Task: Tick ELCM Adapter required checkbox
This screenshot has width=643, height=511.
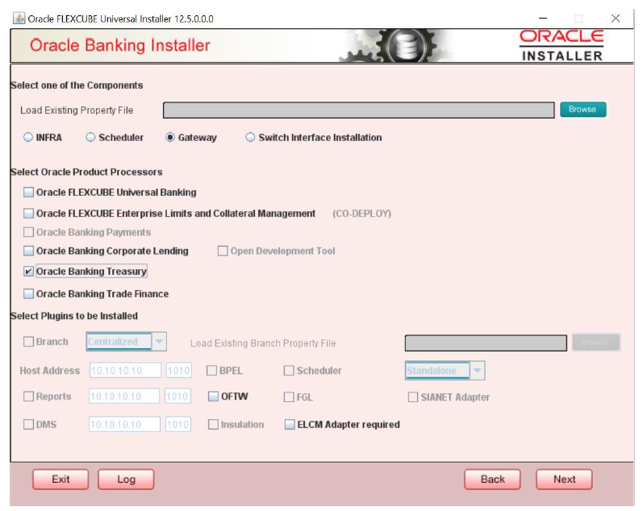Action: click(290, 425)
